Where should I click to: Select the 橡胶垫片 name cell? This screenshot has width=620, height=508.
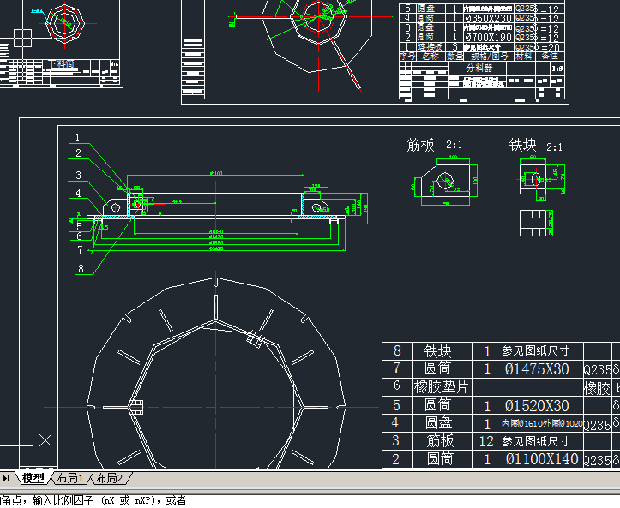pyautogui.click(x=442, y=386)
